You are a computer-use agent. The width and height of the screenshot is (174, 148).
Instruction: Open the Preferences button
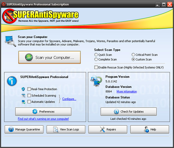43,111
